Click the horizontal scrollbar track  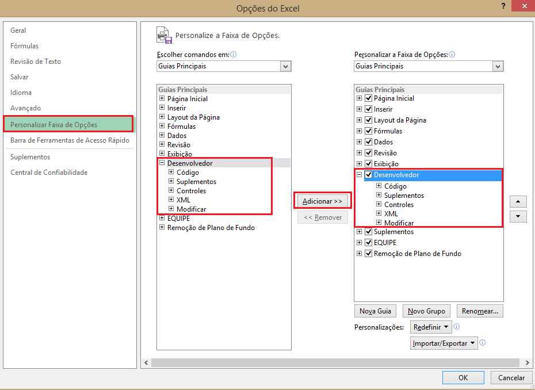[335, 362]
